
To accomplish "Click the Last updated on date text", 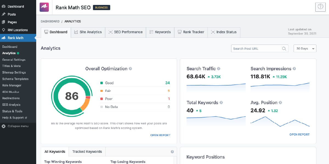I will pos(302,31).
